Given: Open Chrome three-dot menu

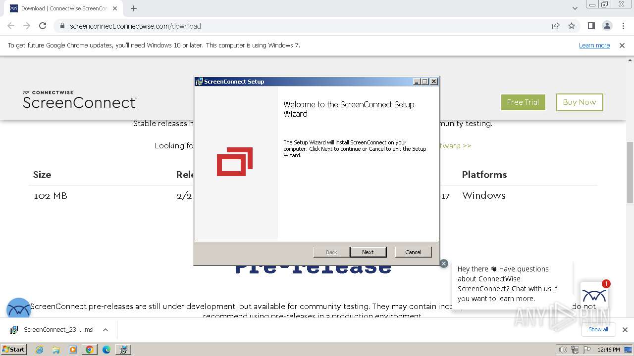Looking at the screenshot, I should tap(623, 26).
